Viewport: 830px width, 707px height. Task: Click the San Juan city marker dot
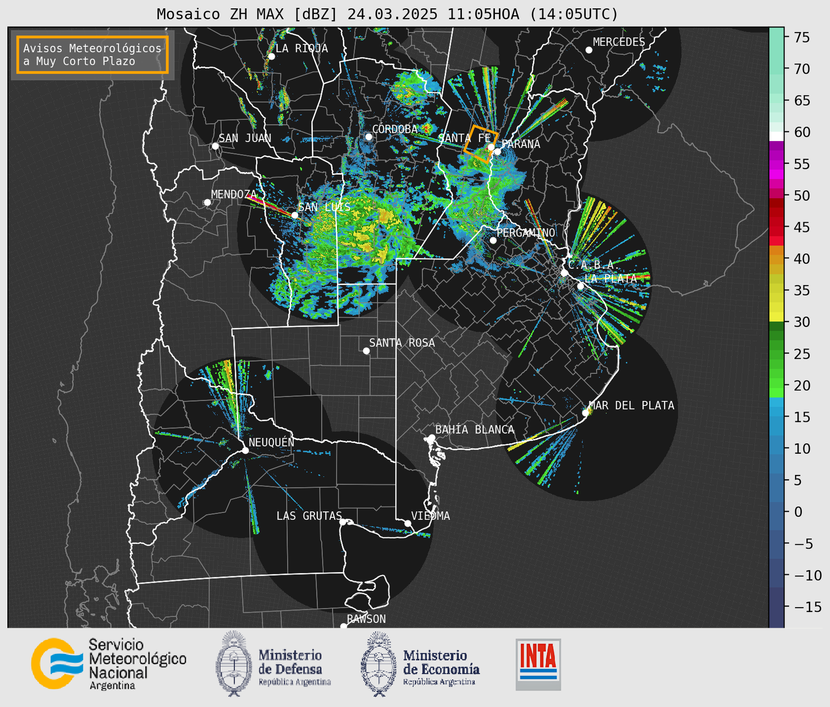215,146
